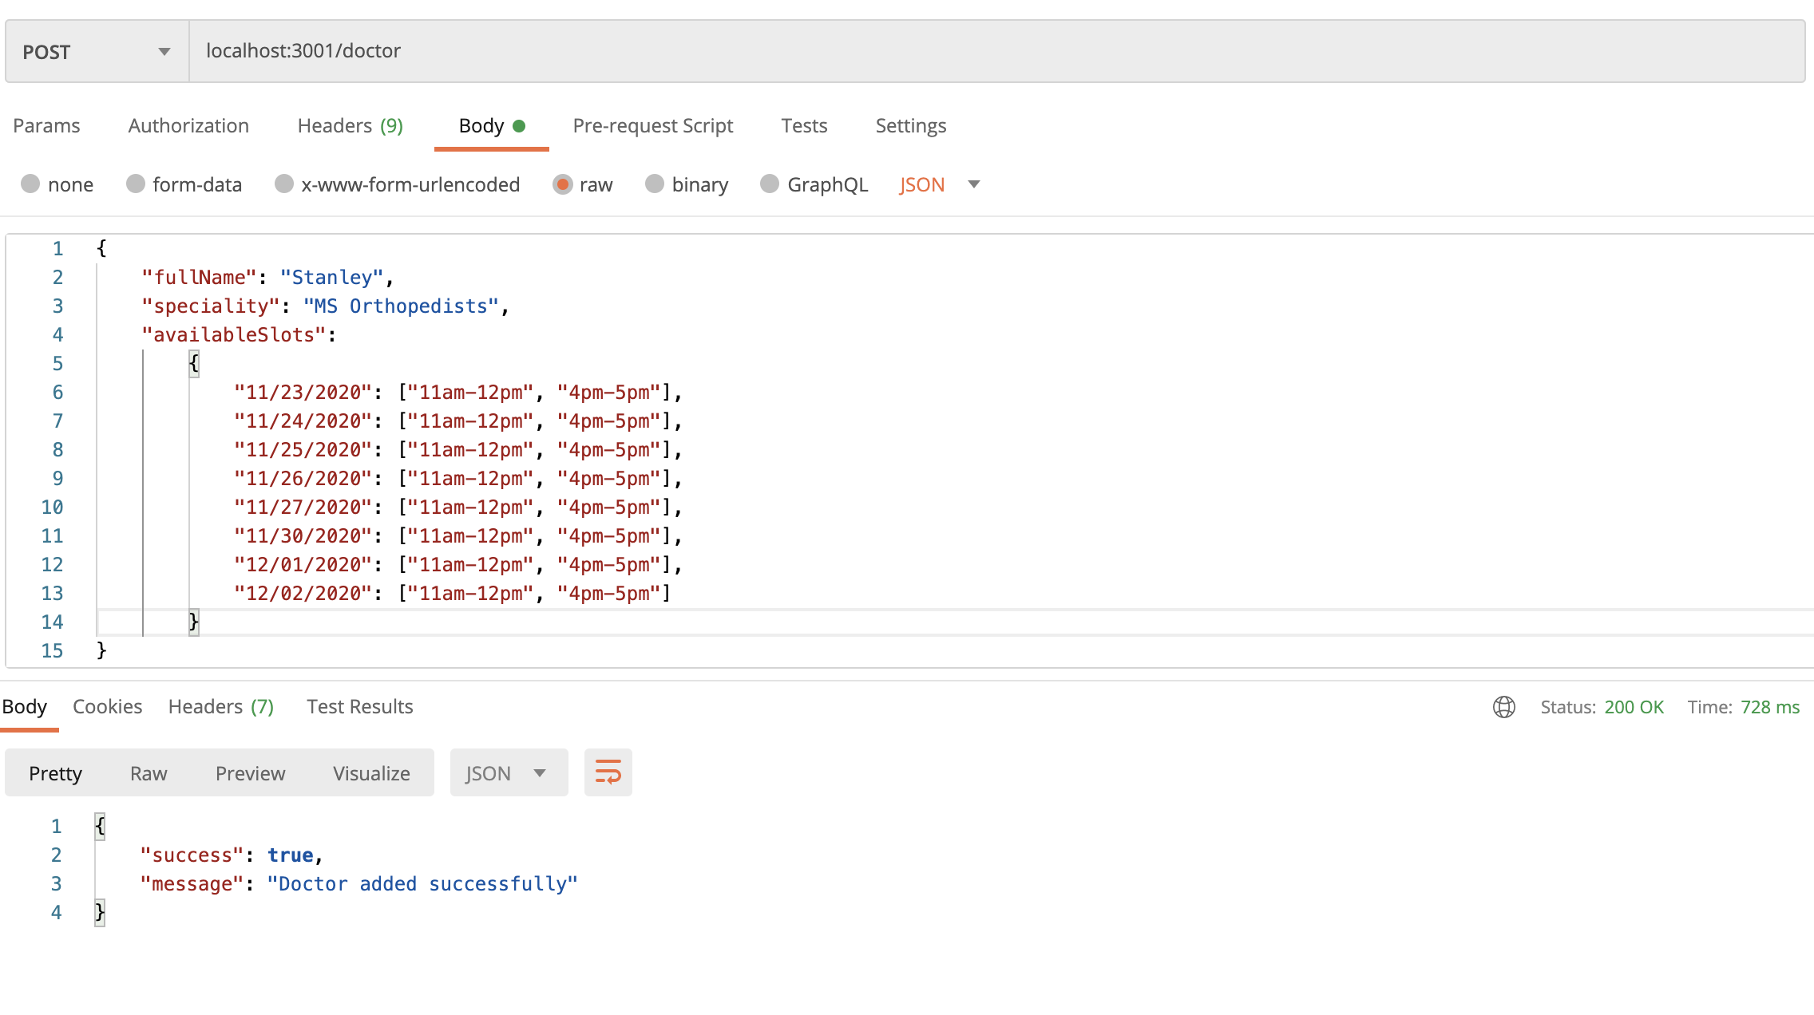The width and height of the screenshot is (1814, 1015).
Task: Switch response view to Visualize
Action: (x=371, y=773)
